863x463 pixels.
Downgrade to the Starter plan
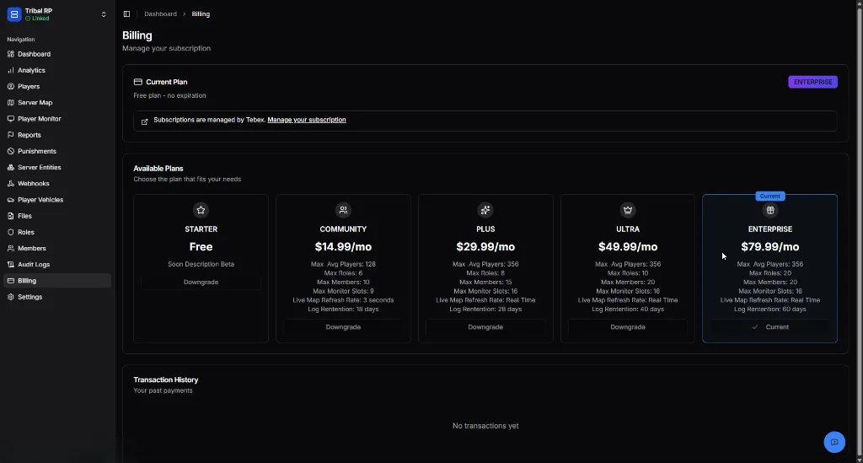click(x=201, y=282)
